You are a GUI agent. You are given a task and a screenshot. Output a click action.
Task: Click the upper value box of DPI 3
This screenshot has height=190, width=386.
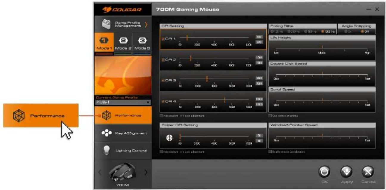259,78
